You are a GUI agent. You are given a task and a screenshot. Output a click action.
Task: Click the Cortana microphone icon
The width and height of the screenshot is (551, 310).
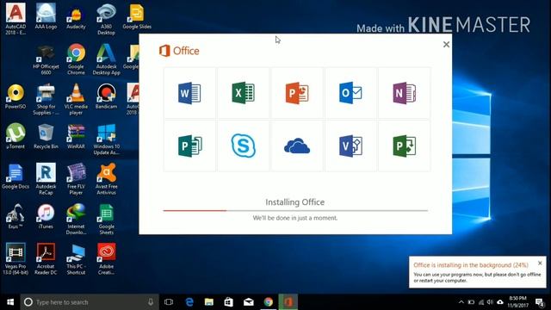(151, 302)
